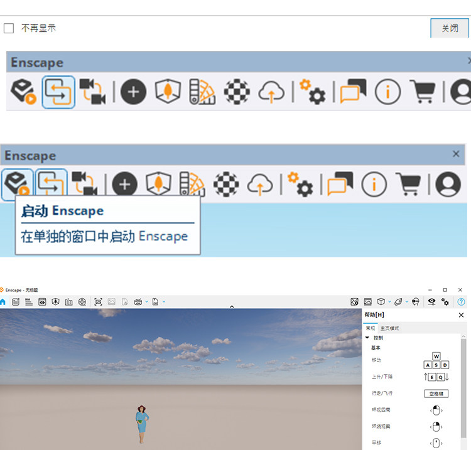The width and height of the screenshot is (471, 450).
Task: Open the dropdown arrow beside the panorama icon
Action: coord(146,301)
